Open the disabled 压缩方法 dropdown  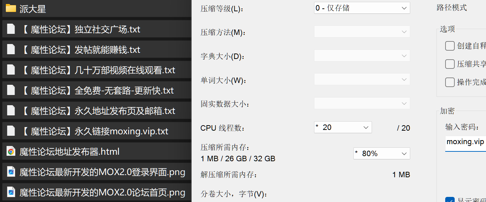tap(362, 32)
